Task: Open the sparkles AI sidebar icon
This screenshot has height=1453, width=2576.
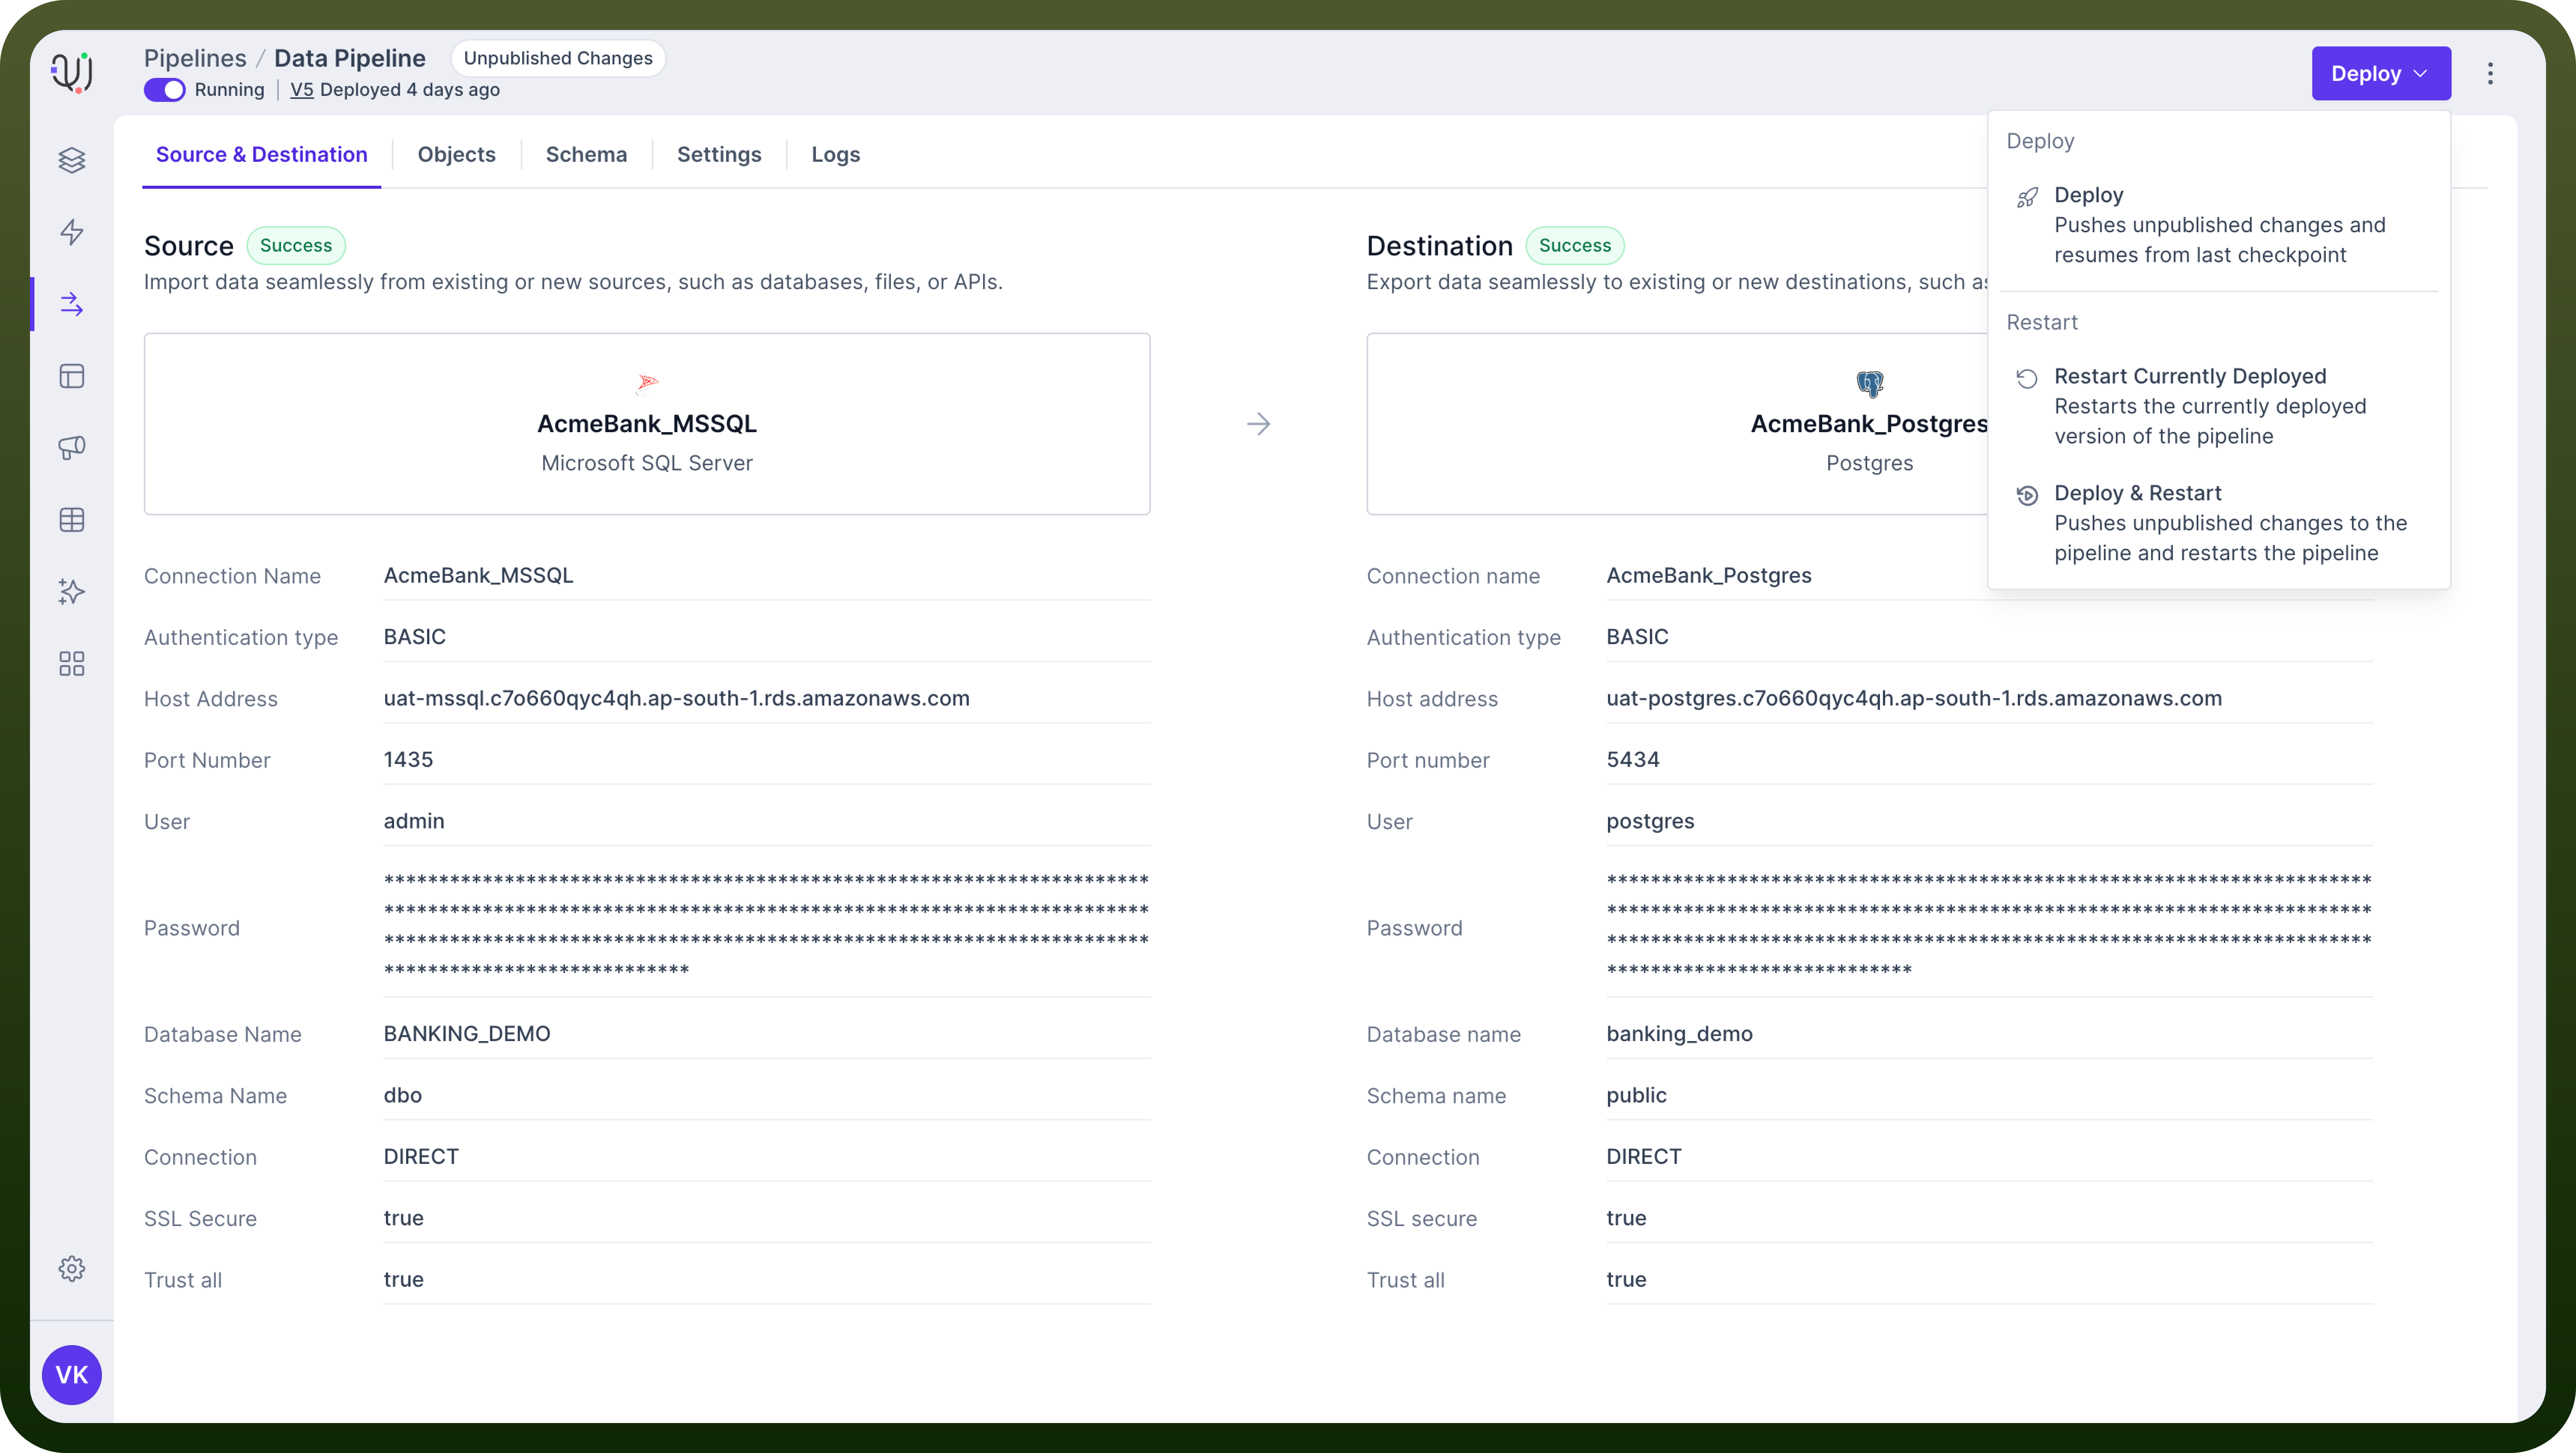Action: (x=72, y=592)
